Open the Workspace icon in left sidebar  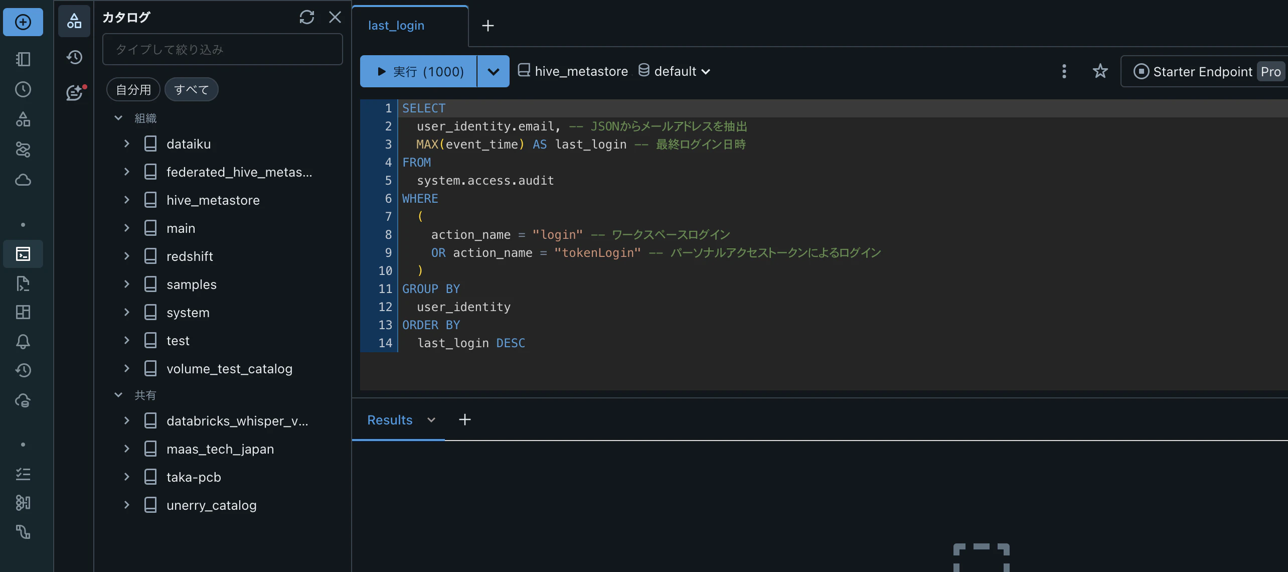[23, 59]
